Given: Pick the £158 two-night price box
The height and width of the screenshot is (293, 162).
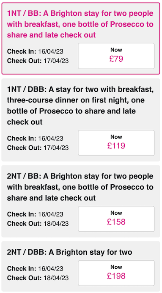Looking at the screenshot, I should [116, 219].
